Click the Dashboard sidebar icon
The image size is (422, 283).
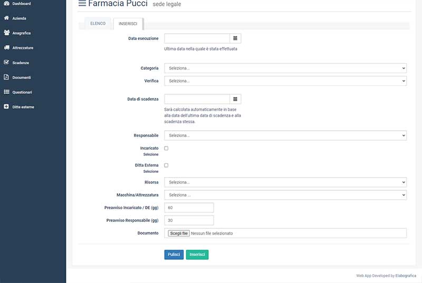(x=6, y=3)
